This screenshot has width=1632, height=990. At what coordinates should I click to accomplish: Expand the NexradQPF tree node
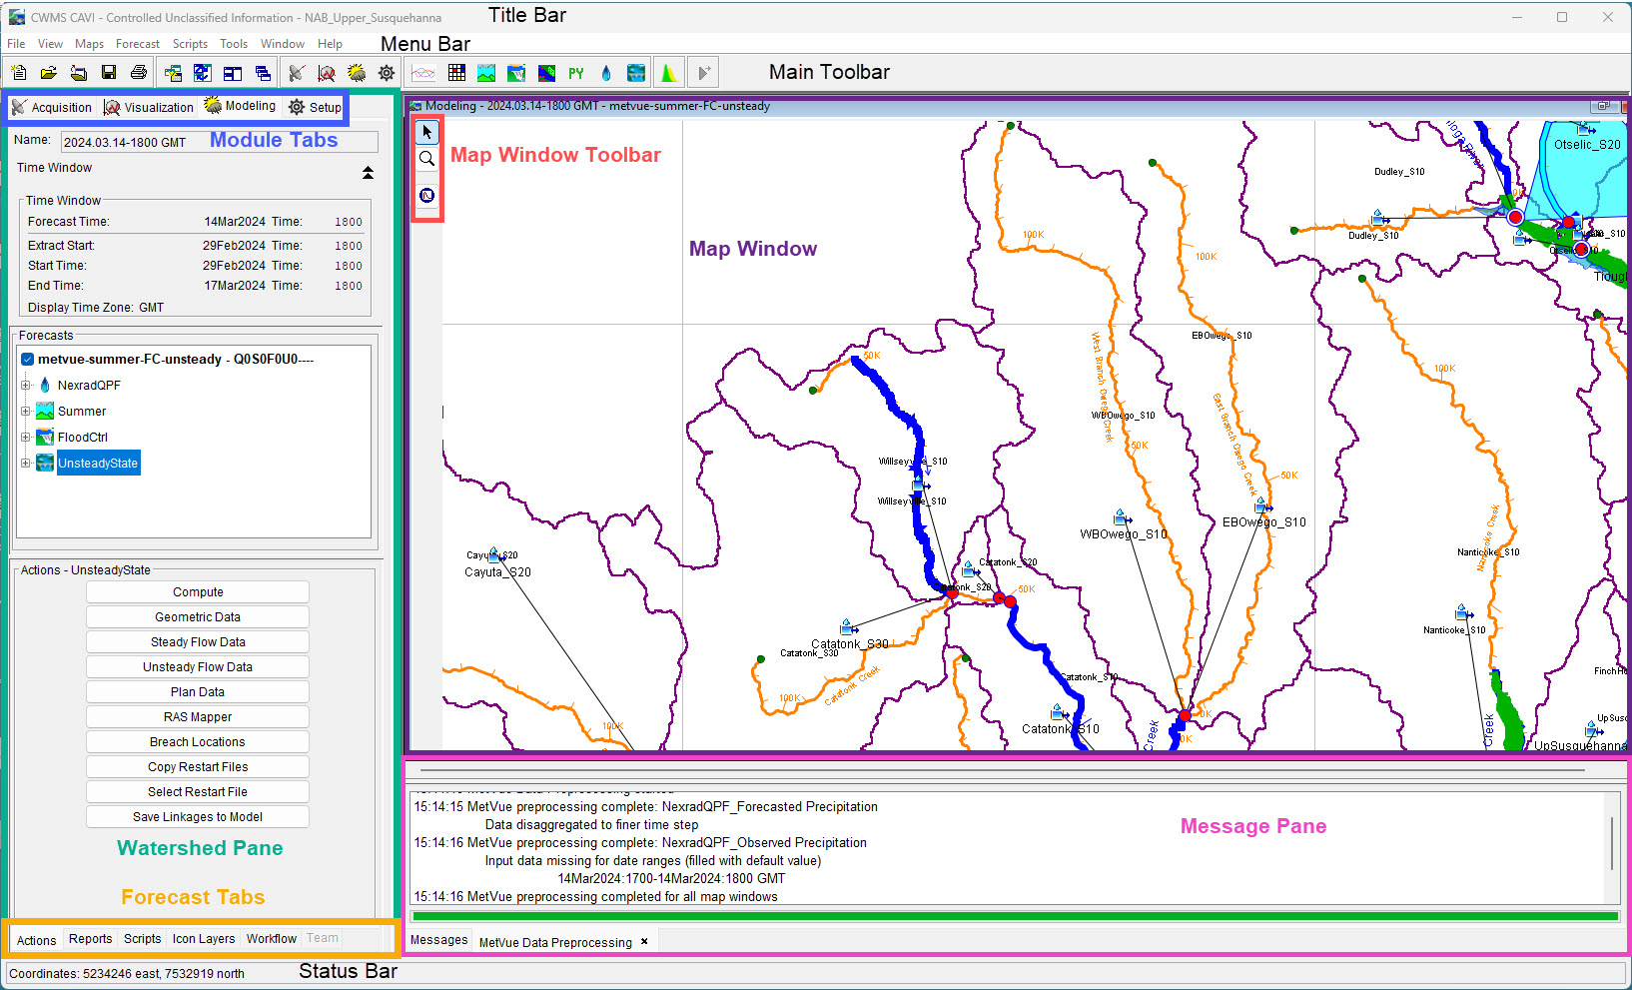pos(26,385)
